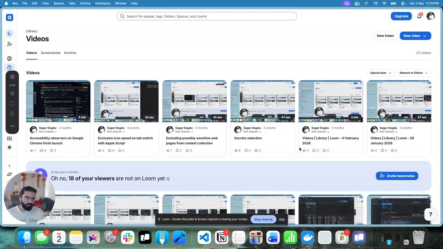Open the 3 min Accessibility observers thumbnail
This screenshot has height=249, width=443.
pos(58,101)
